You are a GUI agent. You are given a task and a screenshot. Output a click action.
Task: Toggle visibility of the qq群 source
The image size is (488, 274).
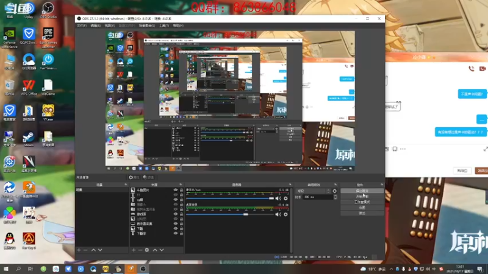176,200
